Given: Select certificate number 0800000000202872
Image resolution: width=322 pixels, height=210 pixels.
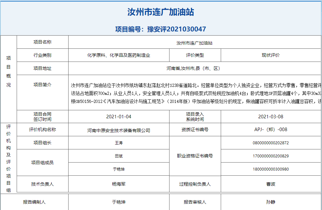Looking at the screenshot, I should 271,143.
